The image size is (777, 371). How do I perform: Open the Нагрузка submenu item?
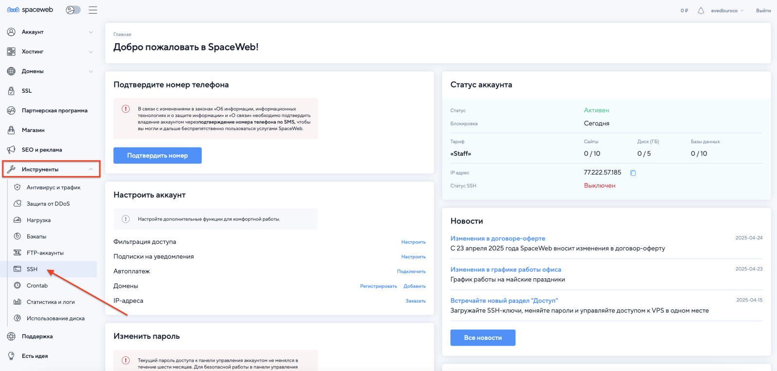tap(38, 220)
